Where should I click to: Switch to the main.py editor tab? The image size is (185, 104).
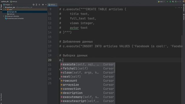point(52,5)
